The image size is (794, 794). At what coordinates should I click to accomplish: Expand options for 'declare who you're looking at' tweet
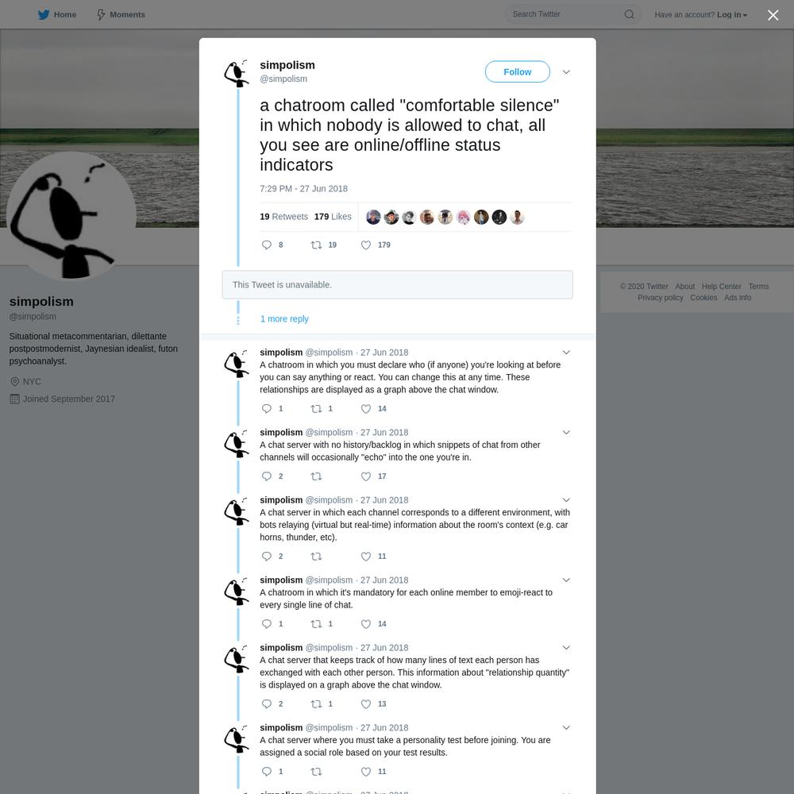click(x=566, y=353)
